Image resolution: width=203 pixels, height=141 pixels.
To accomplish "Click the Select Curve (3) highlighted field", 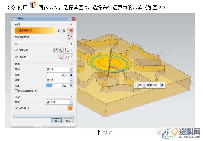I will [35, 31].
